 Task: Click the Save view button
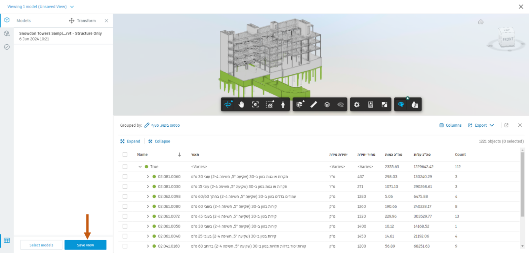click(x=85, y=245)
